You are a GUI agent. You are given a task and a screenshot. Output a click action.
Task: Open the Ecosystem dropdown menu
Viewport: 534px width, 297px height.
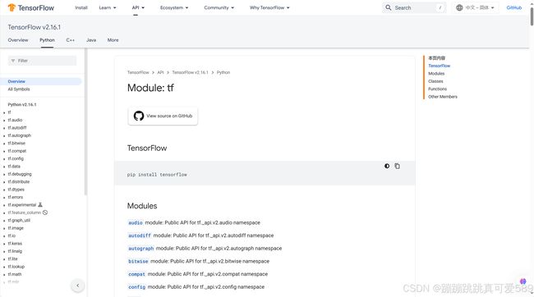tap(174, 7)
